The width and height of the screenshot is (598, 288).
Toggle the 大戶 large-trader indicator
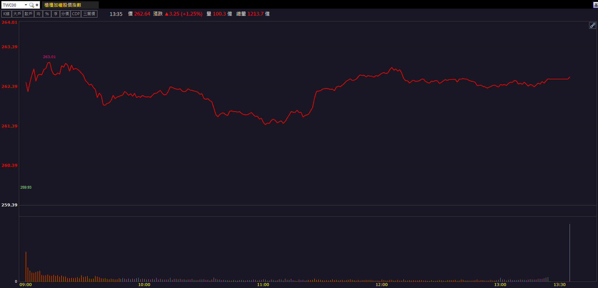[x=17, y=14]
